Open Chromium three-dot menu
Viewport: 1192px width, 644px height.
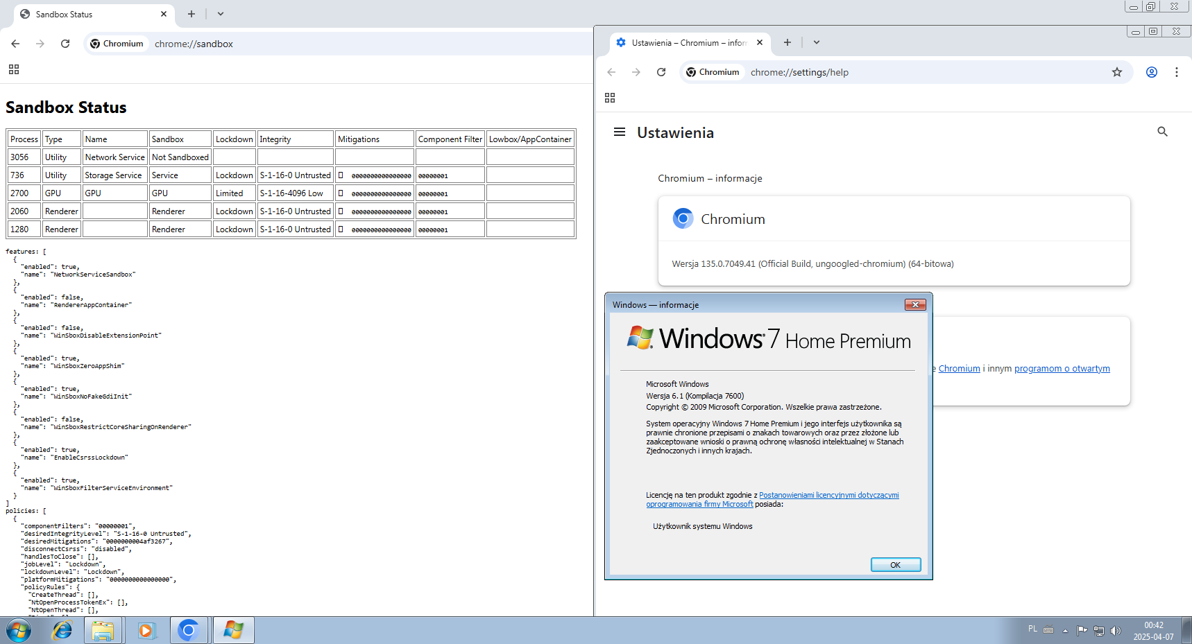point(1177,72)
